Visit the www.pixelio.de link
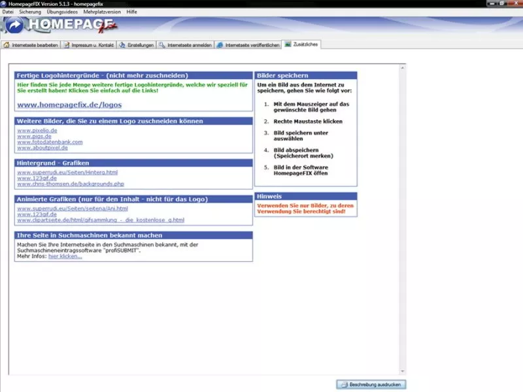The height and width of the screenshot is (392, 523). coord(37,131)
